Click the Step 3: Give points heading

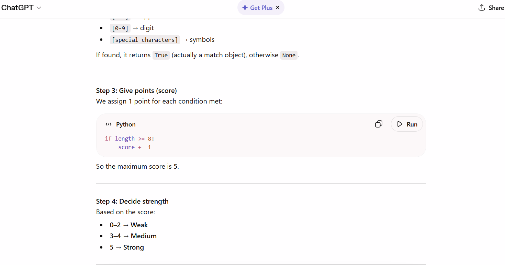click(136, 91)
